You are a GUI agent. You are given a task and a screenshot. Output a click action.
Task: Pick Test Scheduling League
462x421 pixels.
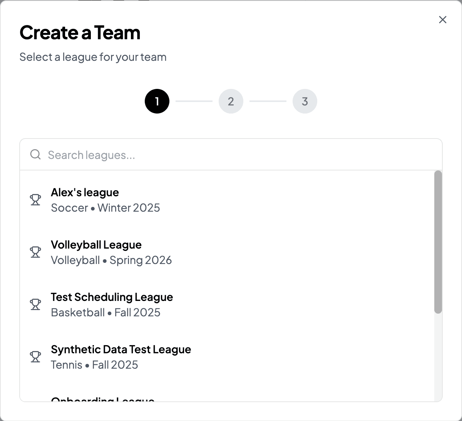point(227,304)
